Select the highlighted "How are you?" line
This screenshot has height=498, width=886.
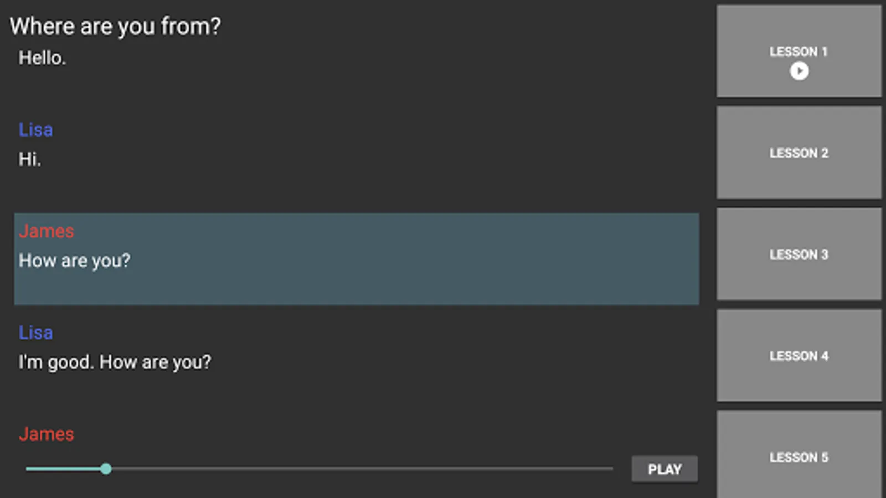(75, 261)
